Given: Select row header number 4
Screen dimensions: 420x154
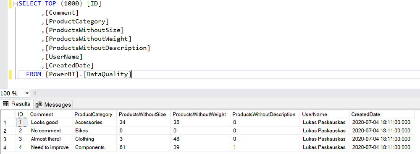Looking at the screenshot, I should 8,147.
